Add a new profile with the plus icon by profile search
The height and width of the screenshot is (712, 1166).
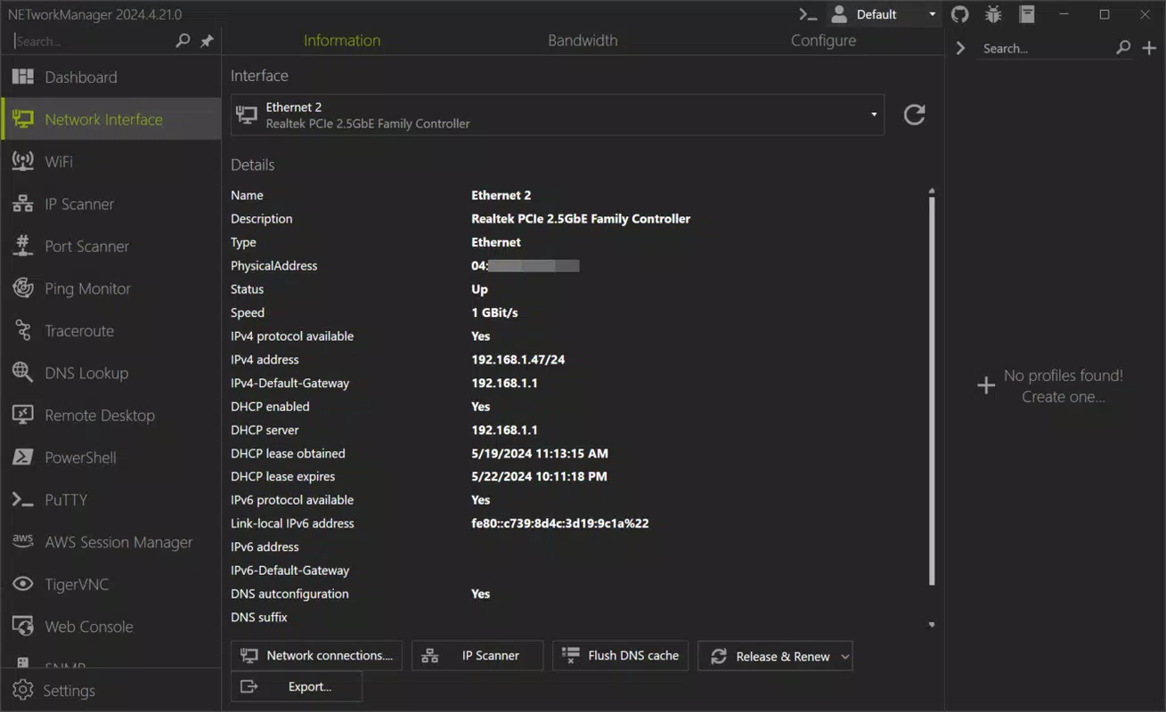click(x=1149, y=48)
